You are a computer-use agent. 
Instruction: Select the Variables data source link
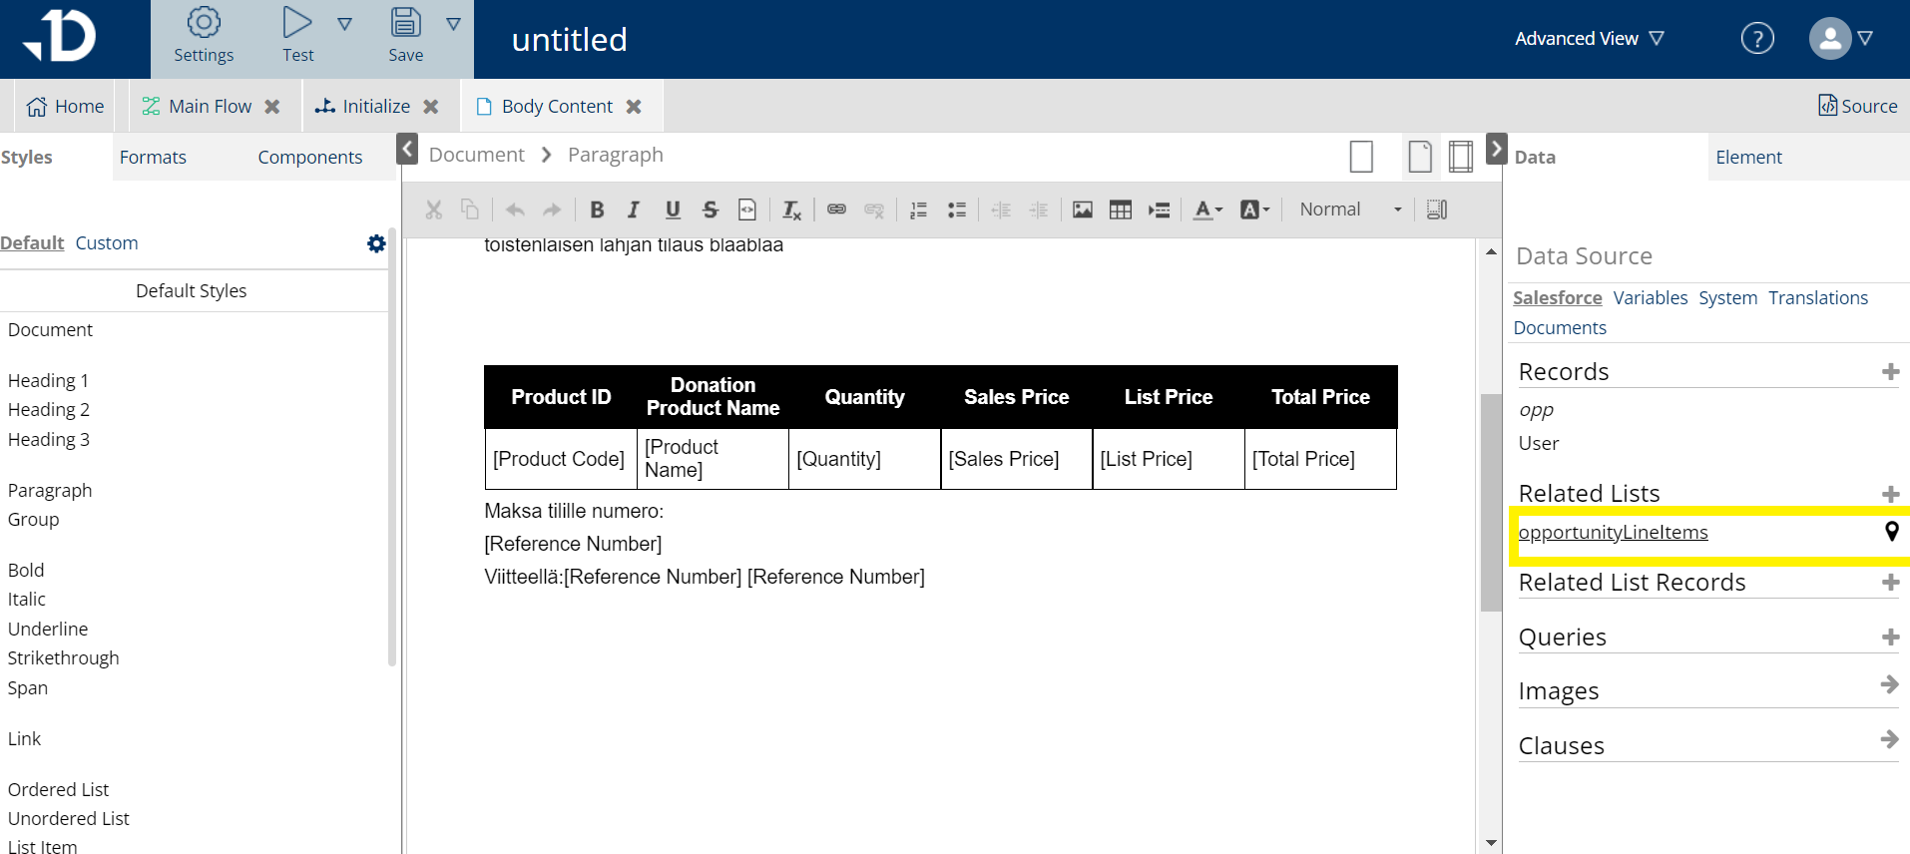(1650, 298)
